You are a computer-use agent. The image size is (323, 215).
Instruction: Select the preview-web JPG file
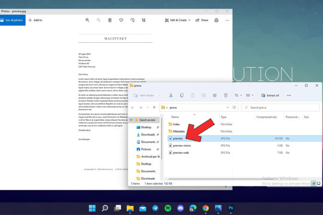point(181,152)
